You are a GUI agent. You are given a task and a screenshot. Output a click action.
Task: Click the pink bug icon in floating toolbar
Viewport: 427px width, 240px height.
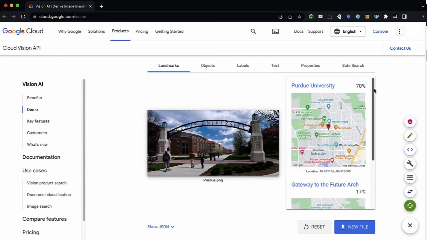(410, 122)
